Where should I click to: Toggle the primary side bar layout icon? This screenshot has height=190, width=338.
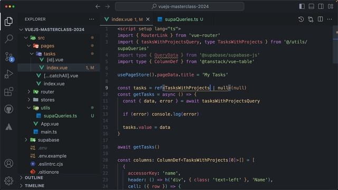coord(302,6)
